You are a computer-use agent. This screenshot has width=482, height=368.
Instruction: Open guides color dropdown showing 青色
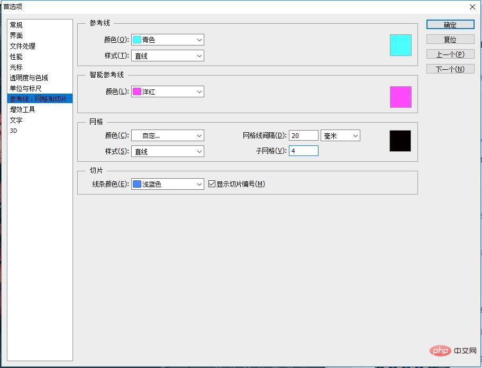pyautogui.click(x=168, y=40)
